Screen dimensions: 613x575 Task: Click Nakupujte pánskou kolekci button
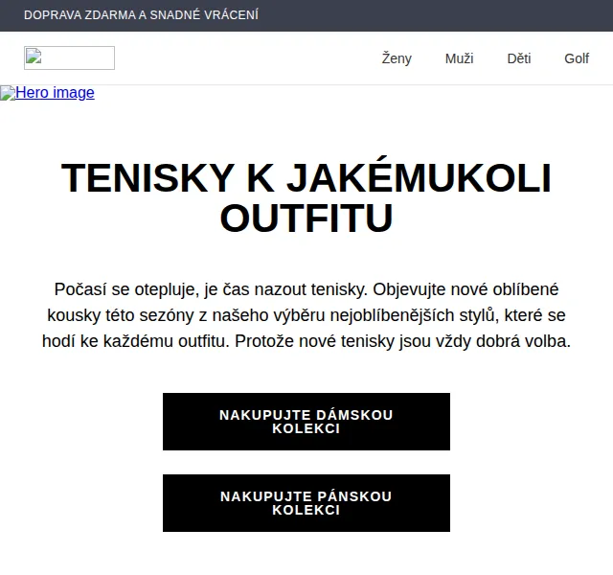tap(306, 503)
